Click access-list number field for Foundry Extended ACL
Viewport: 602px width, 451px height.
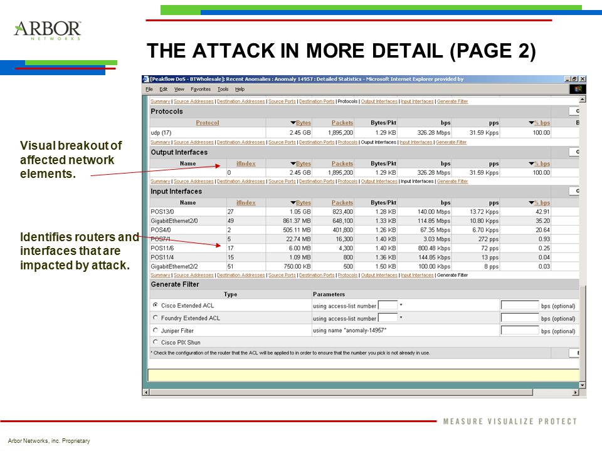point(388,318)
